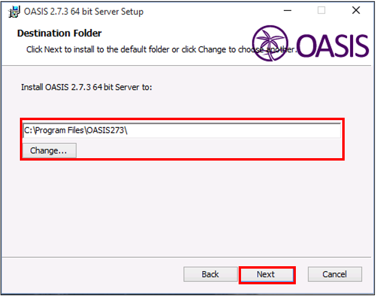
Task: Select the Destination Folder heading
Action: click(60, 33)
